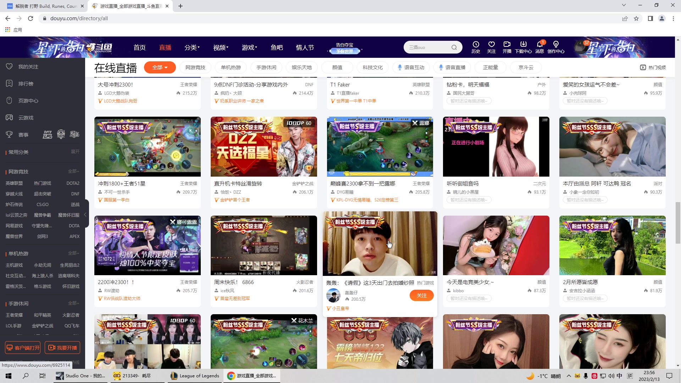
Task: Go to 首页 tab
Action: [x=139, y=47]
